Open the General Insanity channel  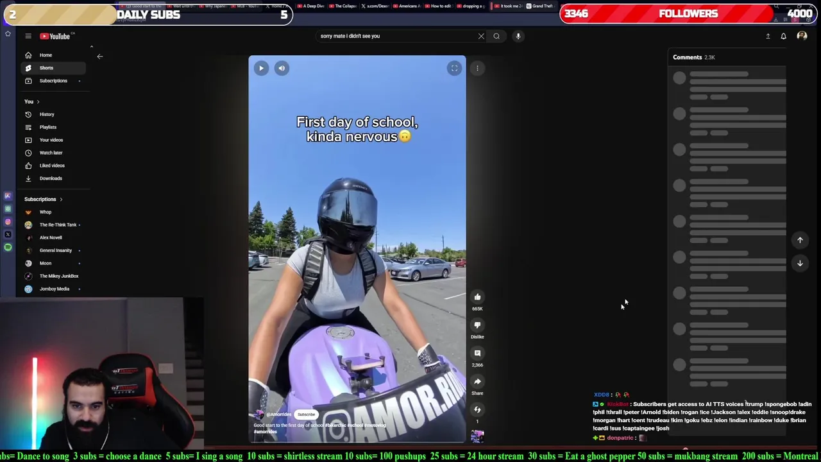(x=54, y=250)
